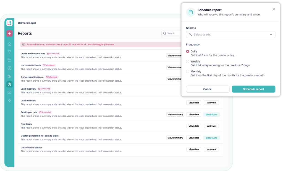283x171 pixels.
Task: Activate the New leads report
Action: (211, 126)
